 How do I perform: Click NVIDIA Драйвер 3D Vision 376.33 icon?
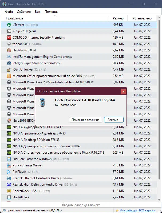click(9, 140)
